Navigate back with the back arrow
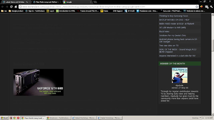This screenshot has width=214, height=120. [x=3, y=7]
